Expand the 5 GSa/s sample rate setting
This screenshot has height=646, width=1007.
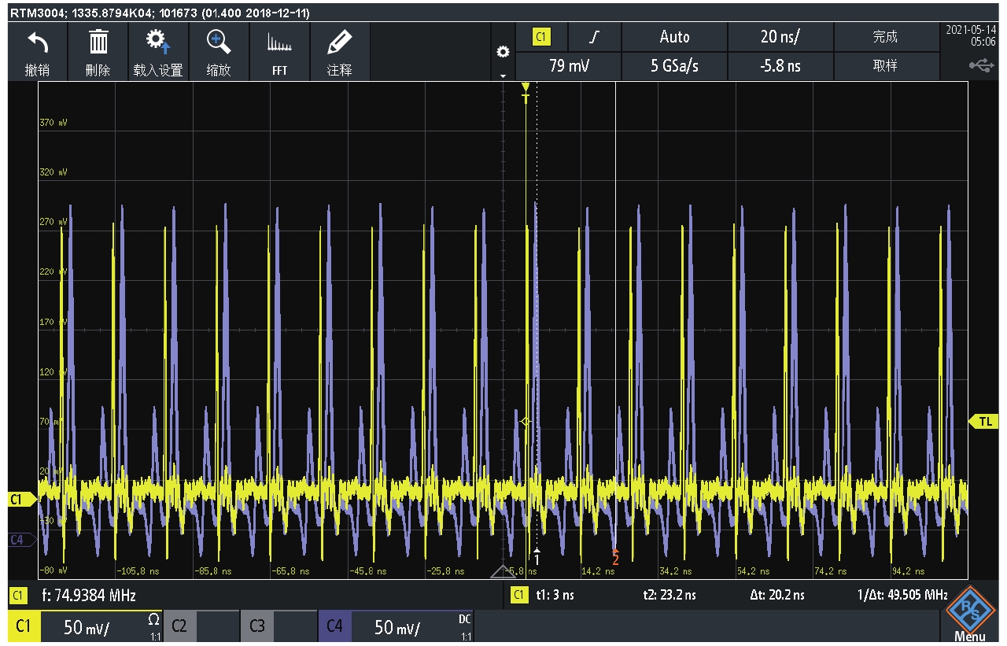click(674, 66)
